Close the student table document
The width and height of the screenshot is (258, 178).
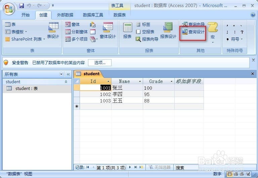click(x=253, y=74)
